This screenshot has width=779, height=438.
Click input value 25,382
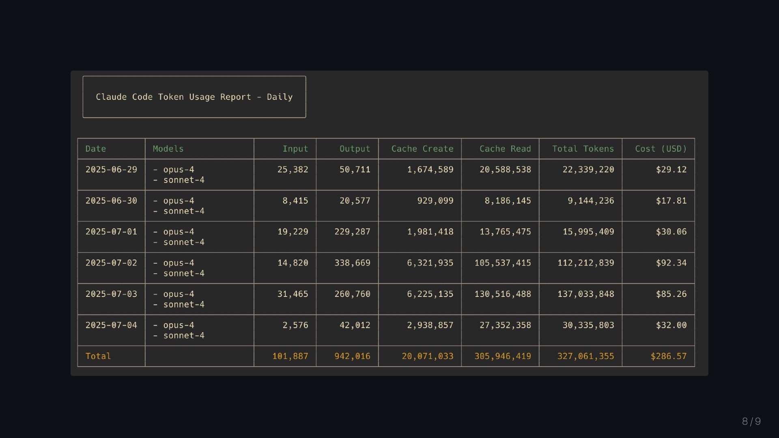[293, 170]
